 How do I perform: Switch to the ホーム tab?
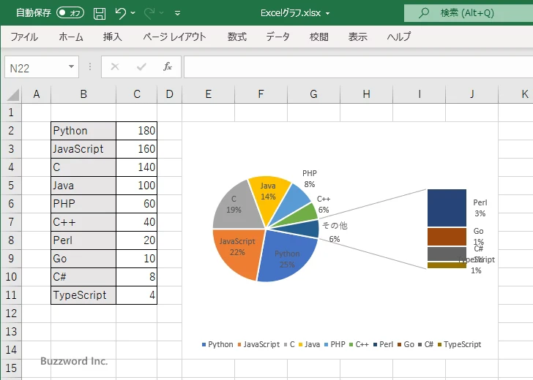point(71,37)
